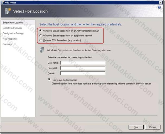Uncheck Host is in a trusted domain
The height and width of the screenshot is (134, 165).
[x=49, y=80]
